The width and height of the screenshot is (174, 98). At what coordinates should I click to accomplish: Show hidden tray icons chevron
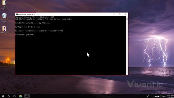[x=153, y=96]
